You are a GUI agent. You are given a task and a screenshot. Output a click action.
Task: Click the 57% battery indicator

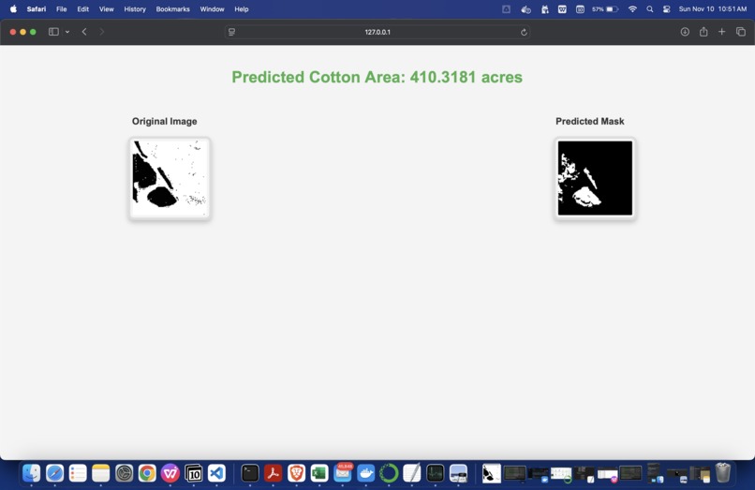tap(605, 9)
